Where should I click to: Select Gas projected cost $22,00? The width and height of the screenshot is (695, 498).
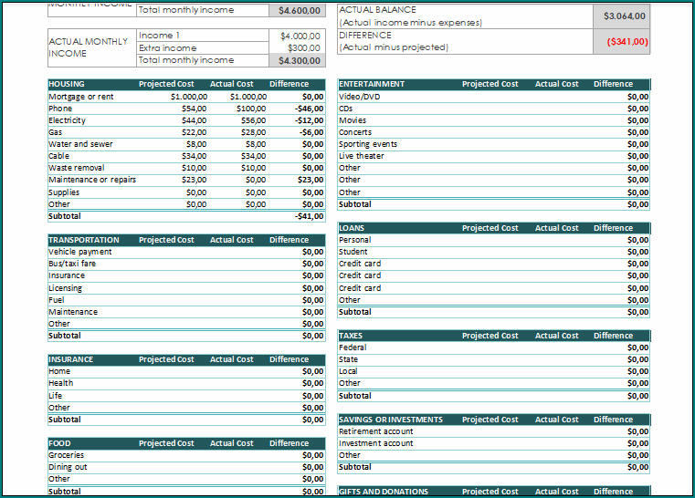coord(194,132)
